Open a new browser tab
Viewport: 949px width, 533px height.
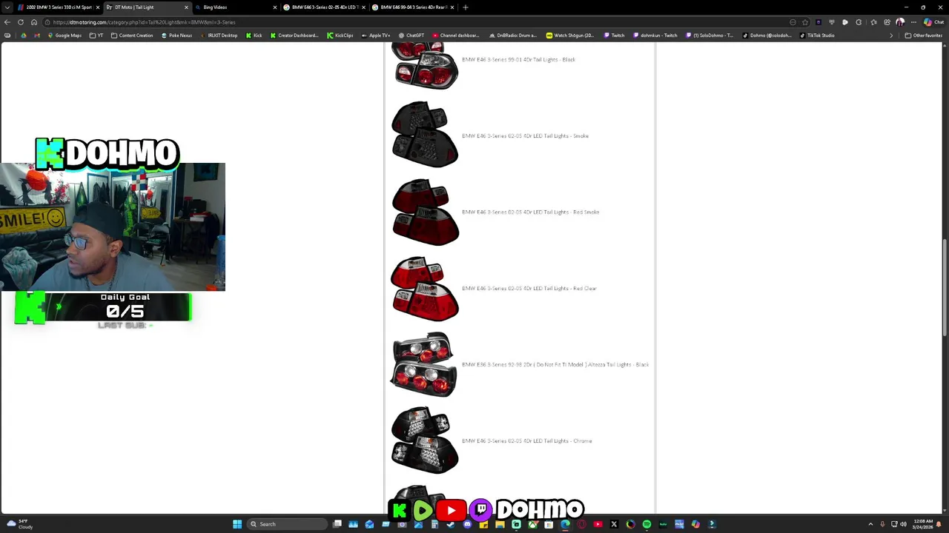click(466, 7)
